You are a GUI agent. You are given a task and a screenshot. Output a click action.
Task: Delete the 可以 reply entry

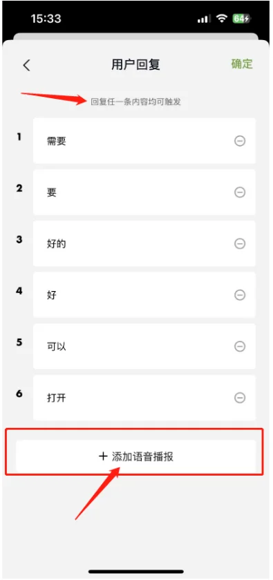(240, 346)
